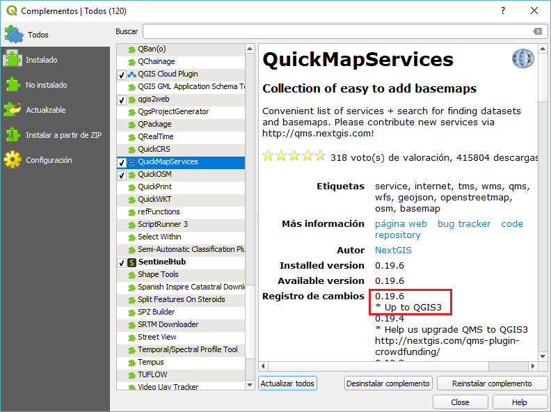Close the plugins dialog with Close button
This screenshot has height=412, width=551.
click(x=460, y=402)
